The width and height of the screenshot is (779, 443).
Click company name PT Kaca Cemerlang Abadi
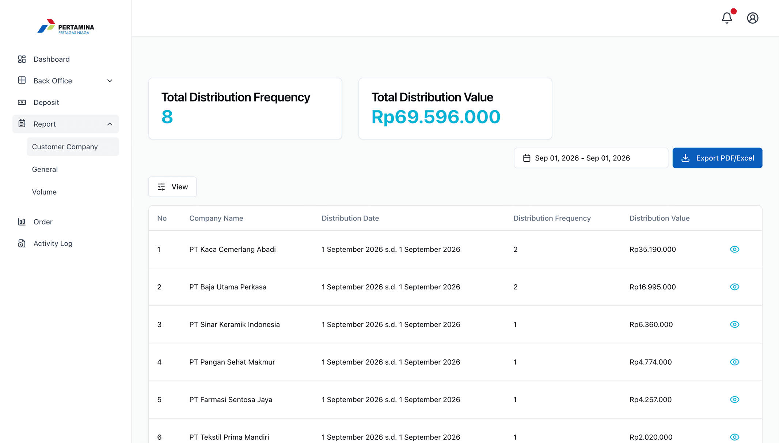click(232, 249)
